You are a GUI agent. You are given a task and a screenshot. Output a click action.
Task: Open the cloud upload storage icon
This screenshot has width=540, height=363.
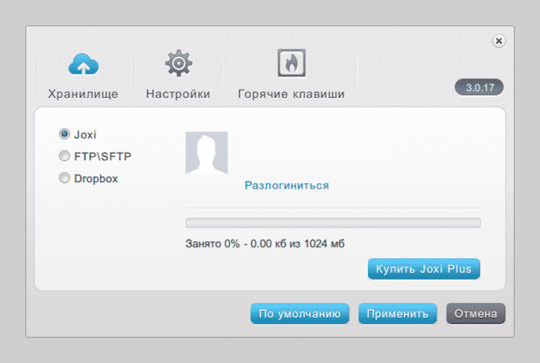click(x=84, y=64)
